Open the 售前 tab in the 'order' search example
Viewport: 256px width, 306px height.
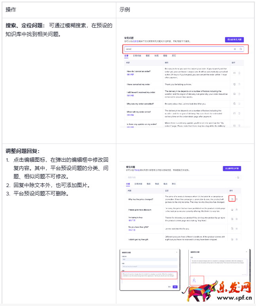(x=148, y=55)
